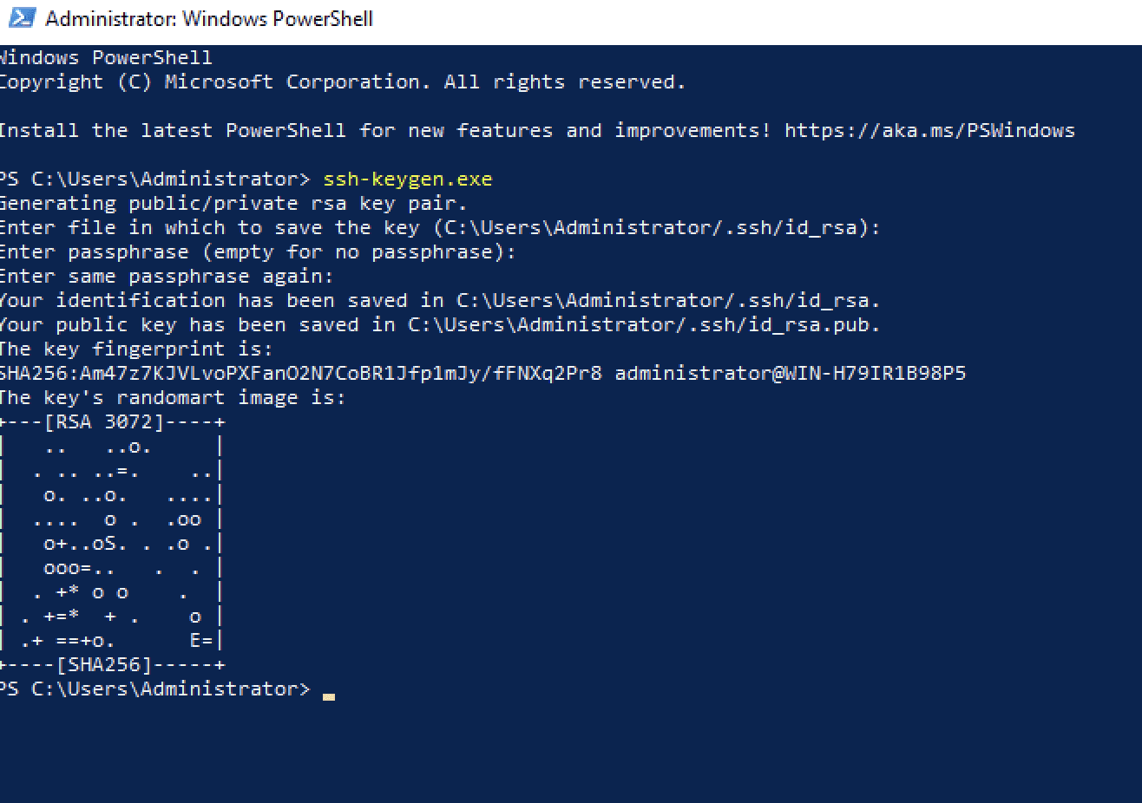Click the [SHA256] randomart footer
The width and height of the screenshot is (1142, 803).
click(104, 665)
